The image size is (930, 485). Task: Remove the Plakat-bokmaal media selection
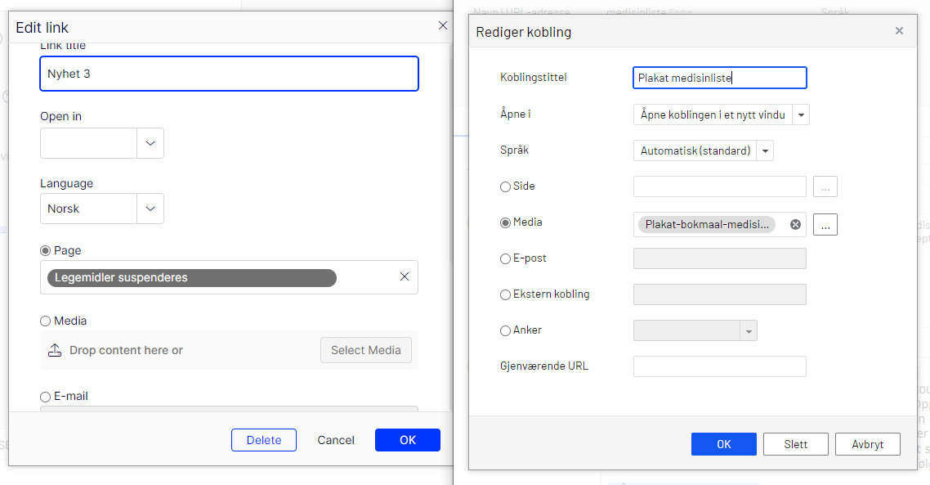pos(795,225)
